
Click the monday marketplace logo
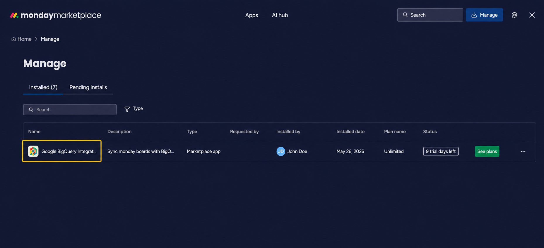click(56, 15)
